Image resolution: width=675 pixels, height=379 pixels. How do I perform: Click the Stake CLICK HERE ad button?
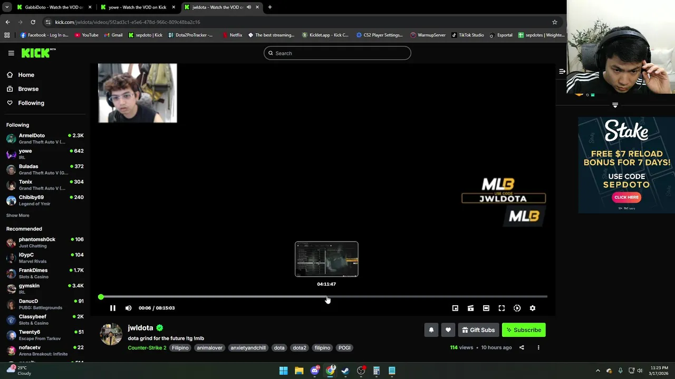pos(626,197)
